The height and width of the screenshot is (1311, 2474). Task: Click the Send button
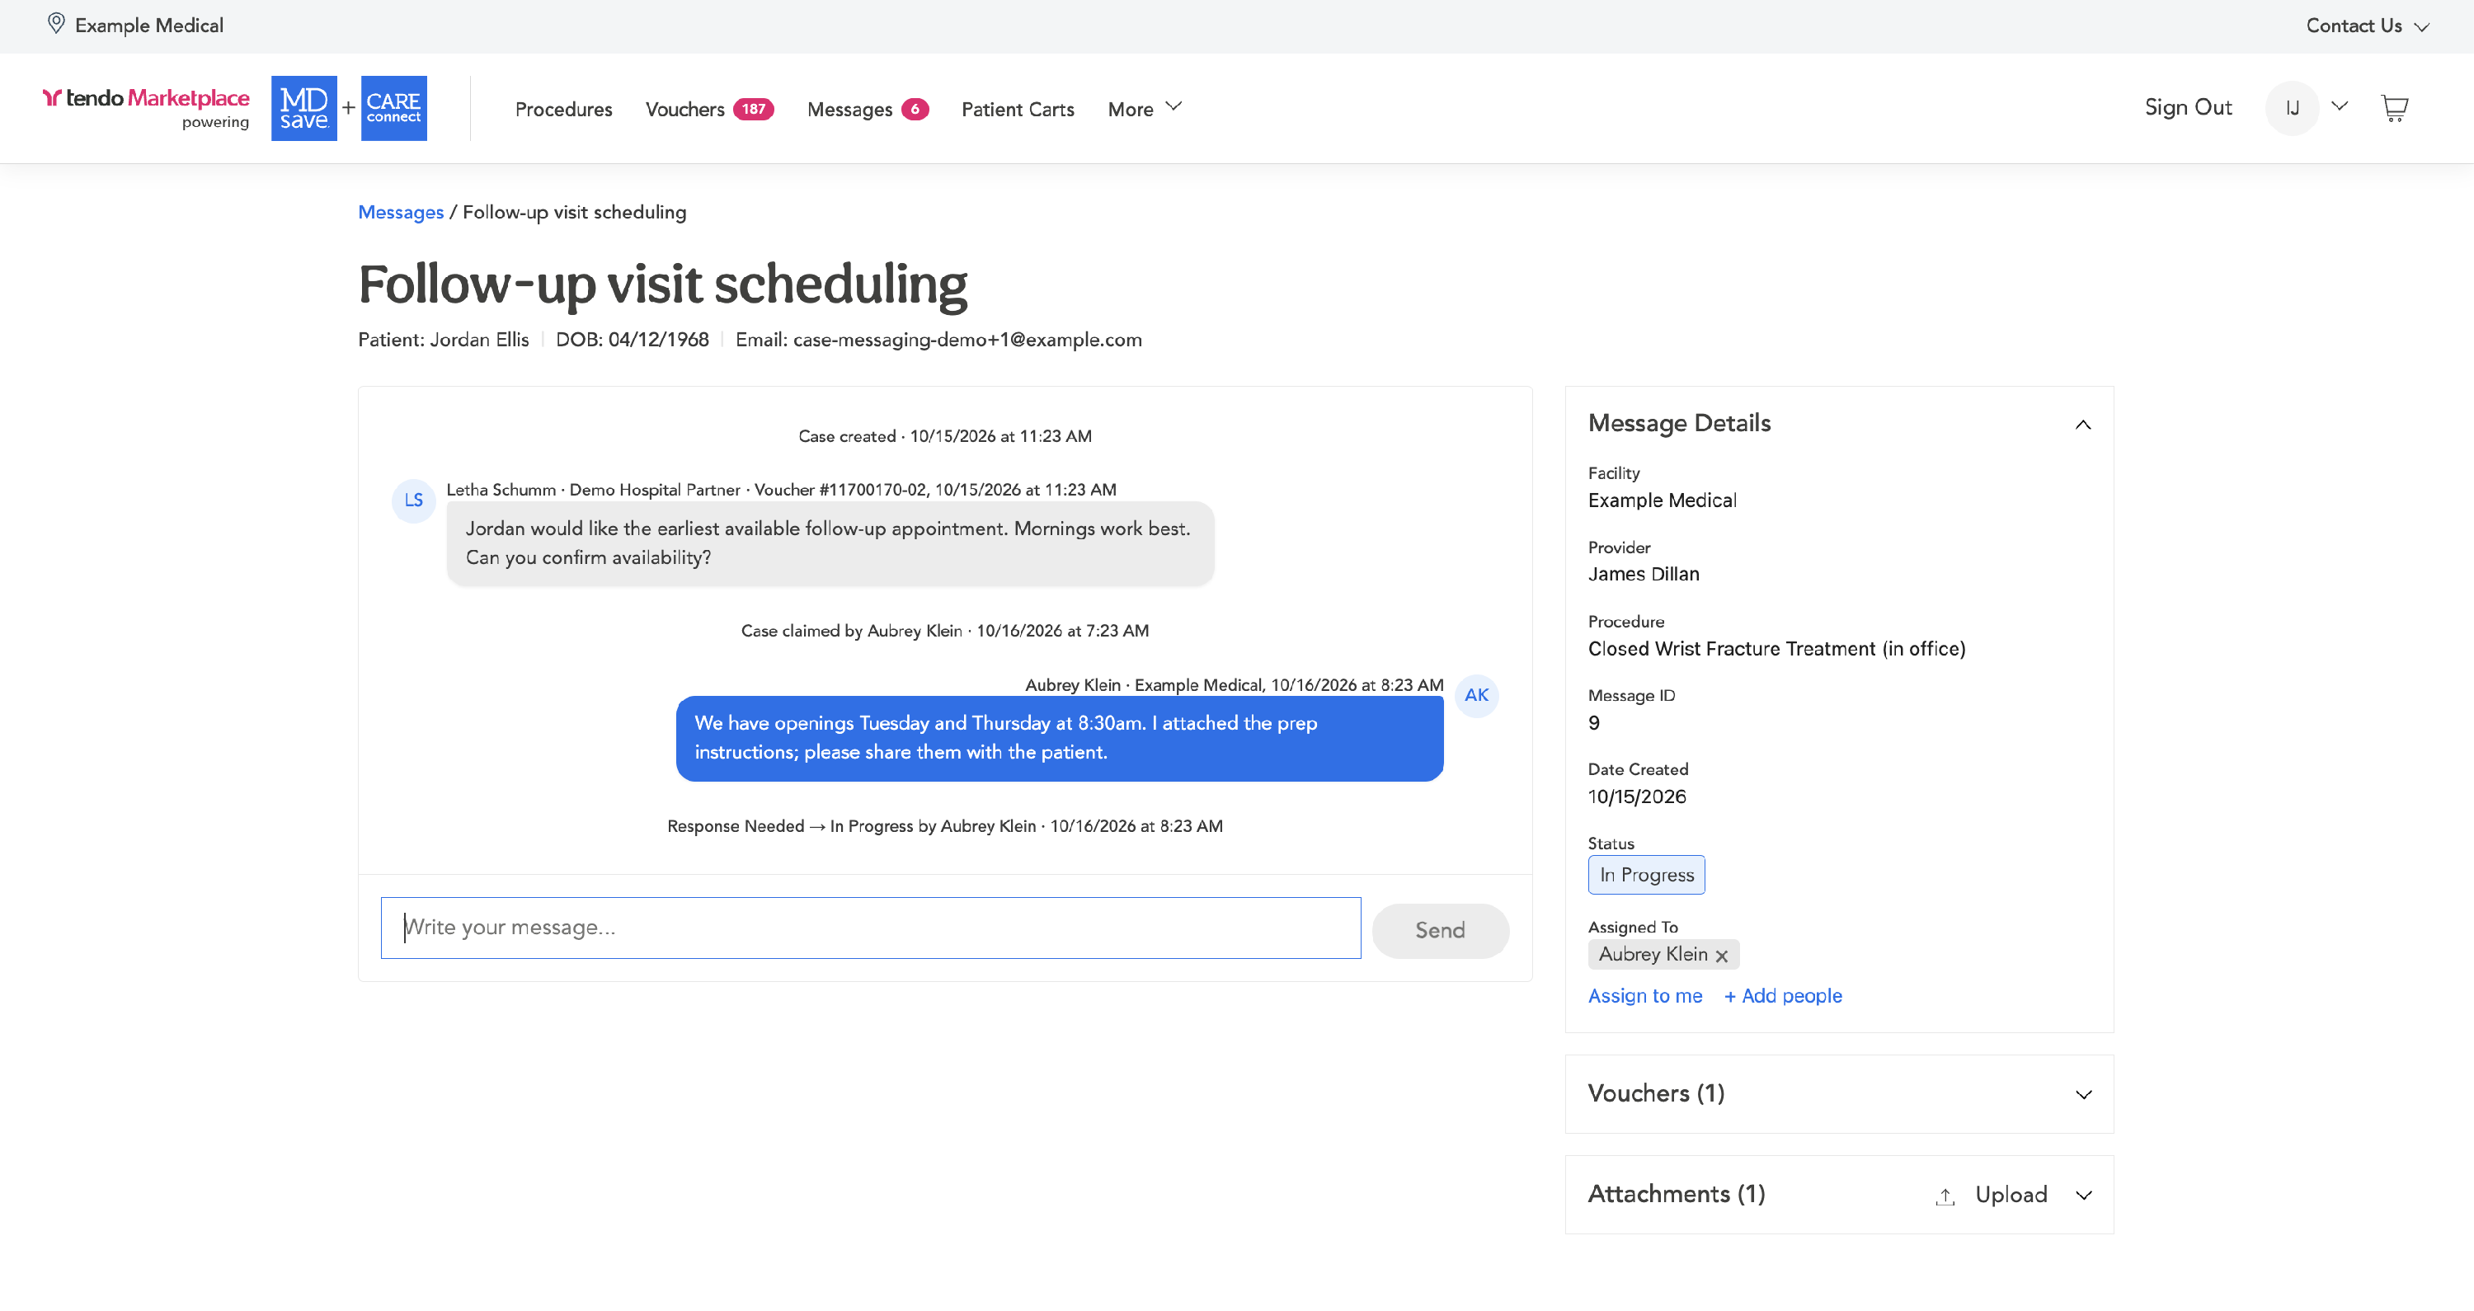[x=1440, y=930]
